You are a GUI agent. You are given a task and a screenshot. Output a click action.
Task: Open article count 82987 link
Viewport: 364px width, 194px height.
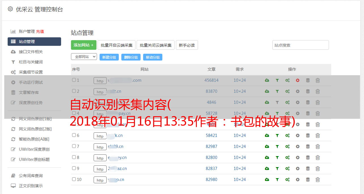[x=212, y=146]
